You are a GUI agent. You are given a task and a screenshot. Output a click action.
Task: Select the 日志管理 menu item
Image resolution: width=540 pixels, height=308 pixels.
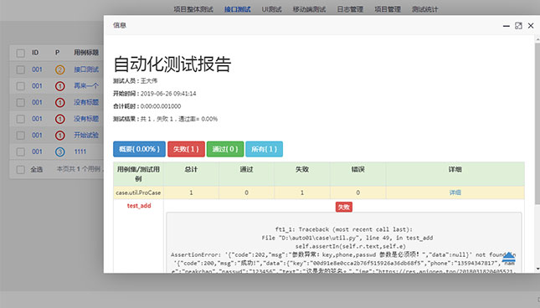tap(350, 9)
